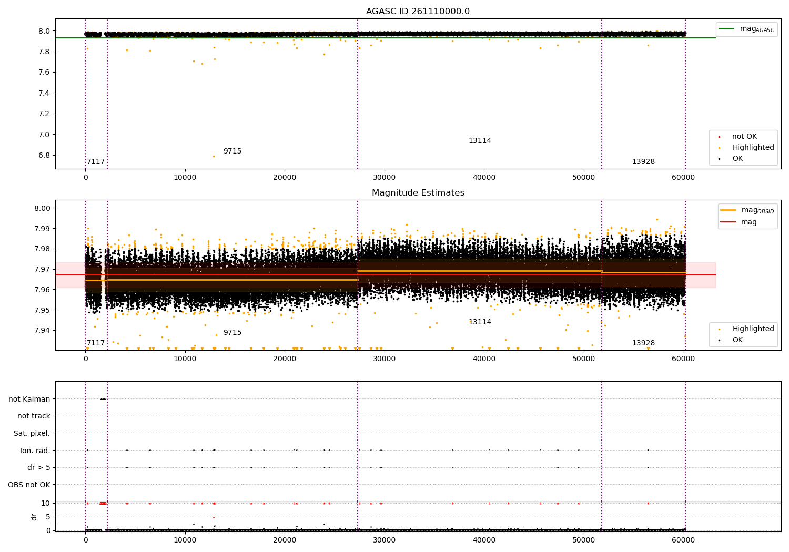
Task: Click the "Magnitude Estimates" plot title
Action: coord(418,193)
